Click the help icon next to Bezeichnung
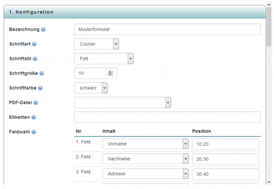The height and width of the screenshot is (189, 274). coord(43,29)
